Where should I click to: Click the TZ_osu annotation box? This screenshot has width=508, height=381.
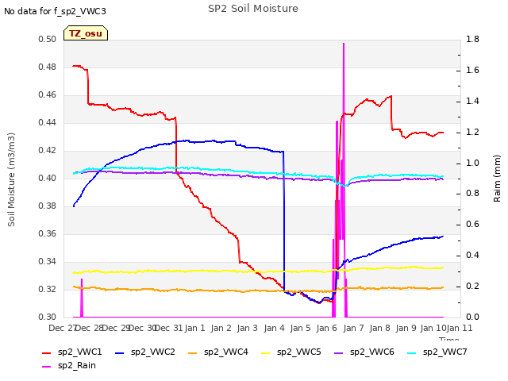[x=86, y=33]
